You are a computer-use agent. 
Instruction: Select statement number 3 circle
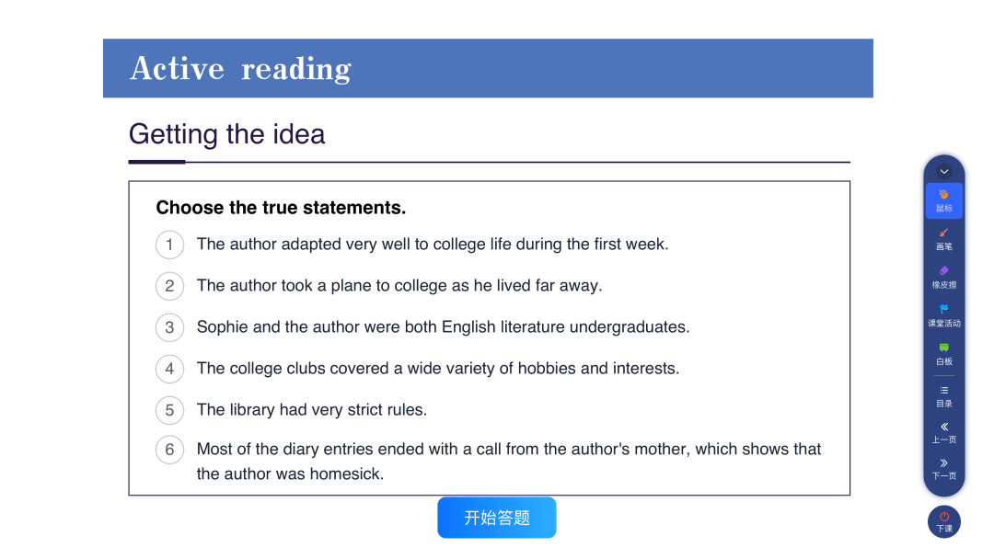pos(170,327)
